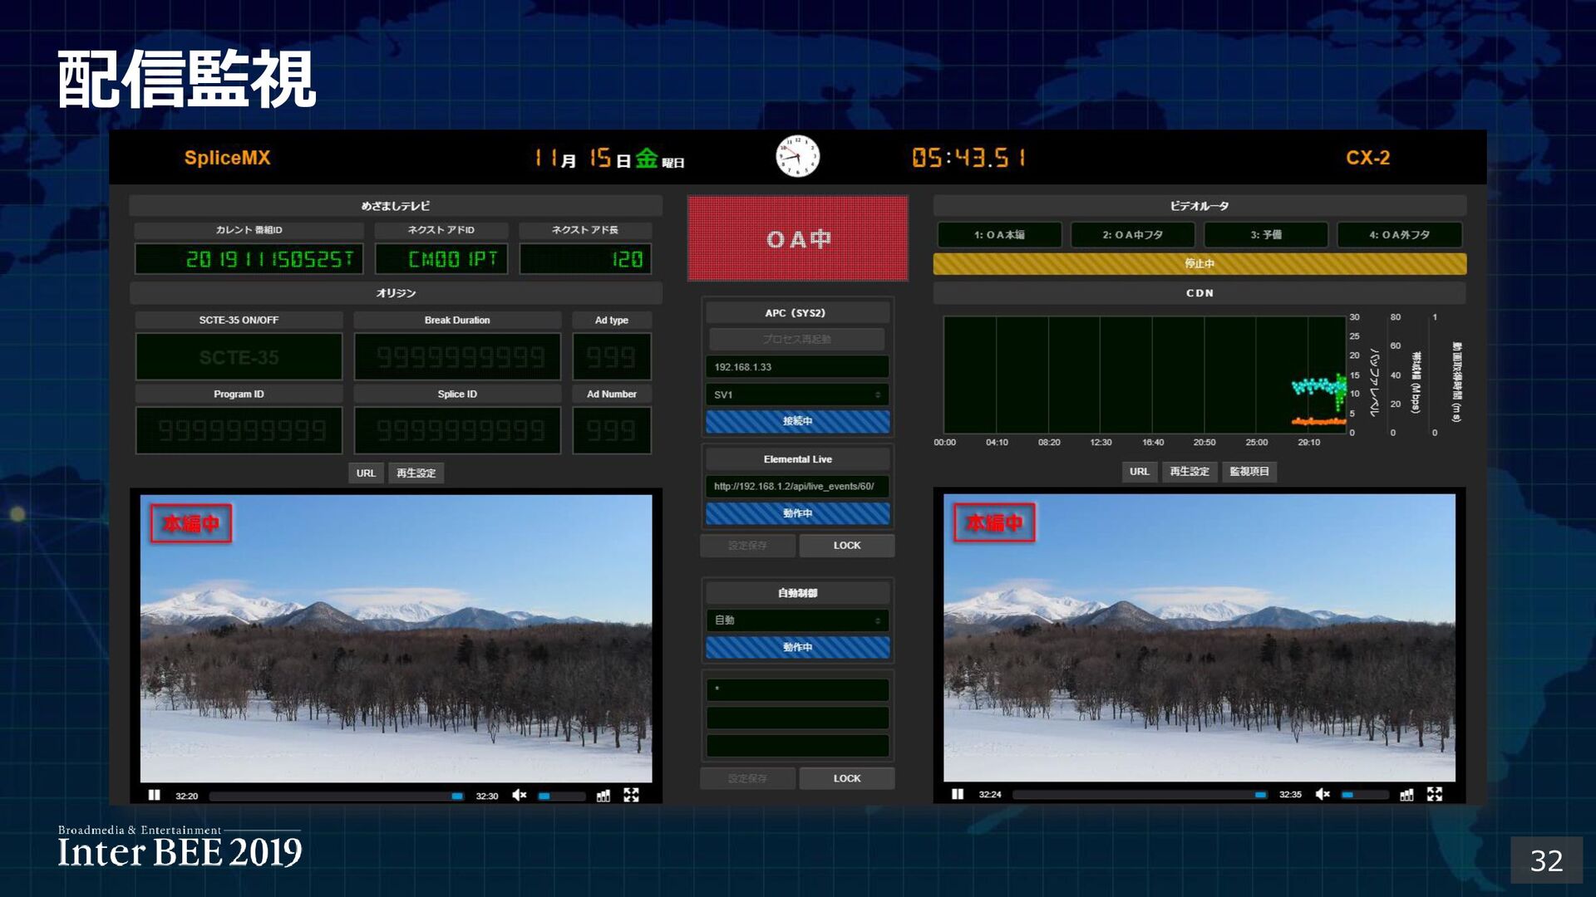
Task: Toggle the red OA中 on-air button
Action: pyautogui.click(x=797, y=239)
